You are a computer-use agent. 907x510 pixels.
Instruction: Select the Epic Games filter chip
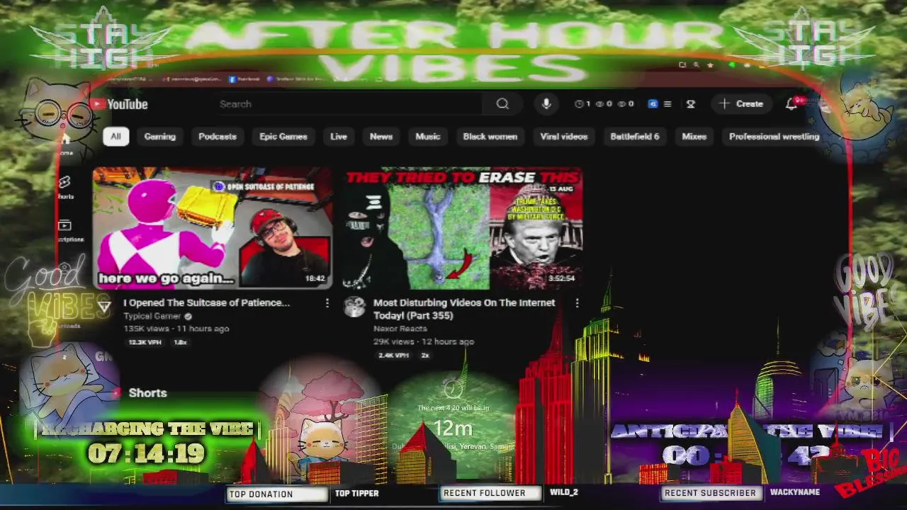pyautogui.click(x=283, y=137)
